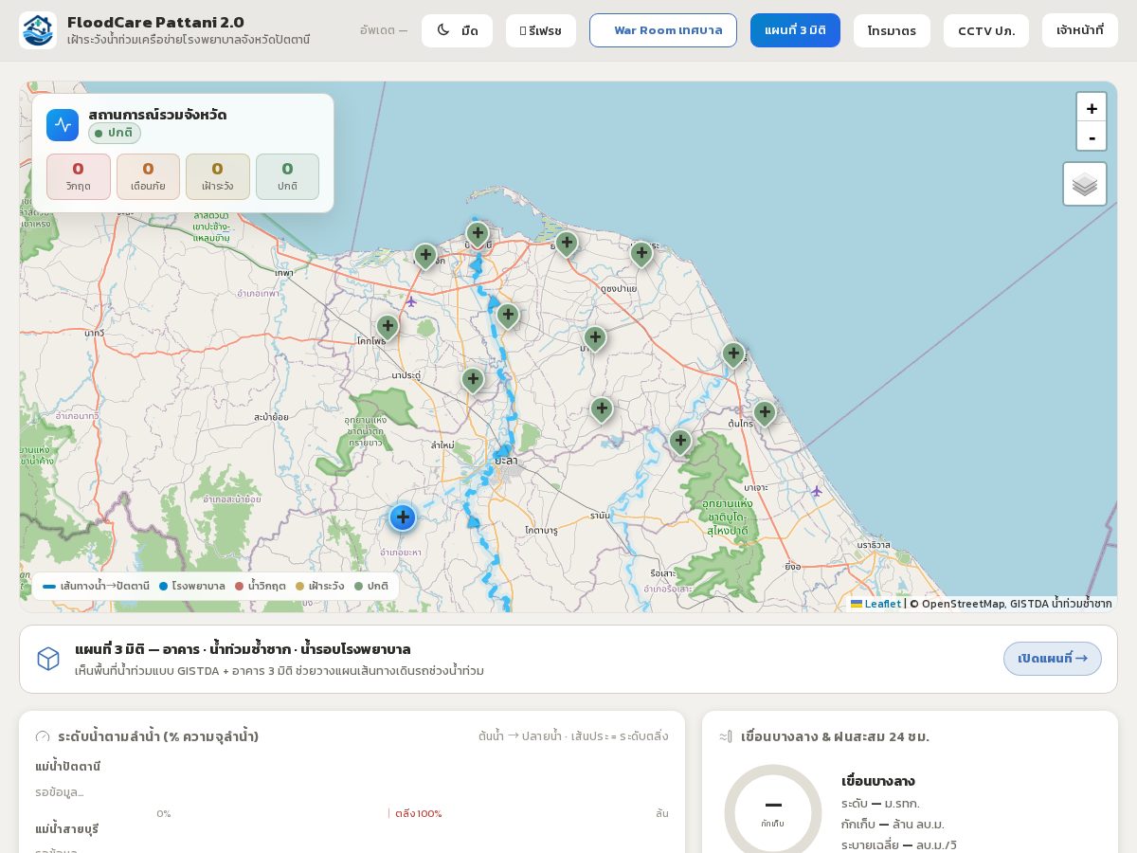This screenshot has width=1137, height=853.
Task: Click the green ปกติ status badge
Action: (115, 133)
